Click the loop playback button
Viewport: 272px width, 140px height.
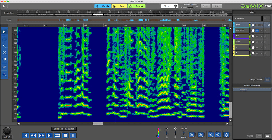tap(57, 135)
